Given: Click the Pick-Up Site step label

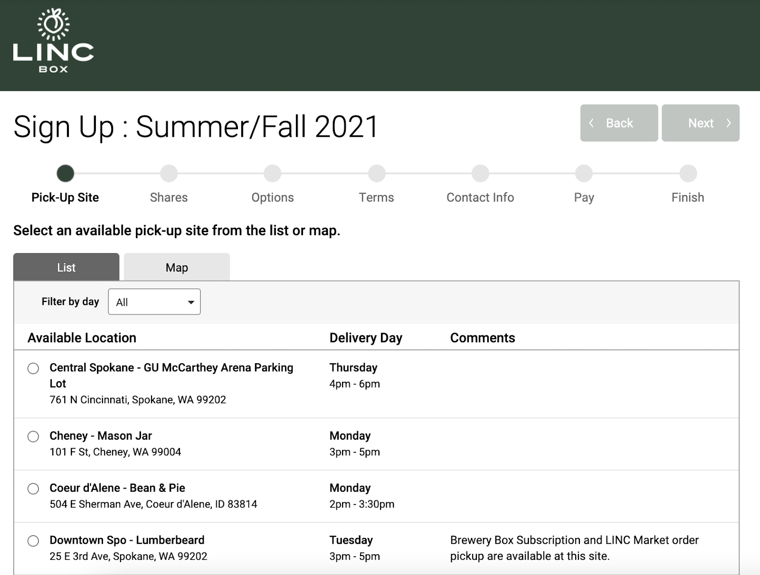Looking at the screenshot, I should (x=65, y=198).
